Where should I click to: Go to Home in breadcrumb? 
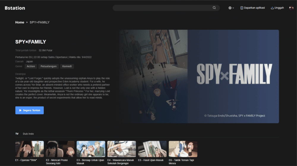click(x=20, y=22)
